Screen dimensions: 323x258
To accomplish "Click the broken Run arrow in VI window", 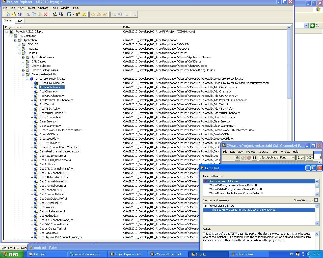I will click(x=237, y=158).
